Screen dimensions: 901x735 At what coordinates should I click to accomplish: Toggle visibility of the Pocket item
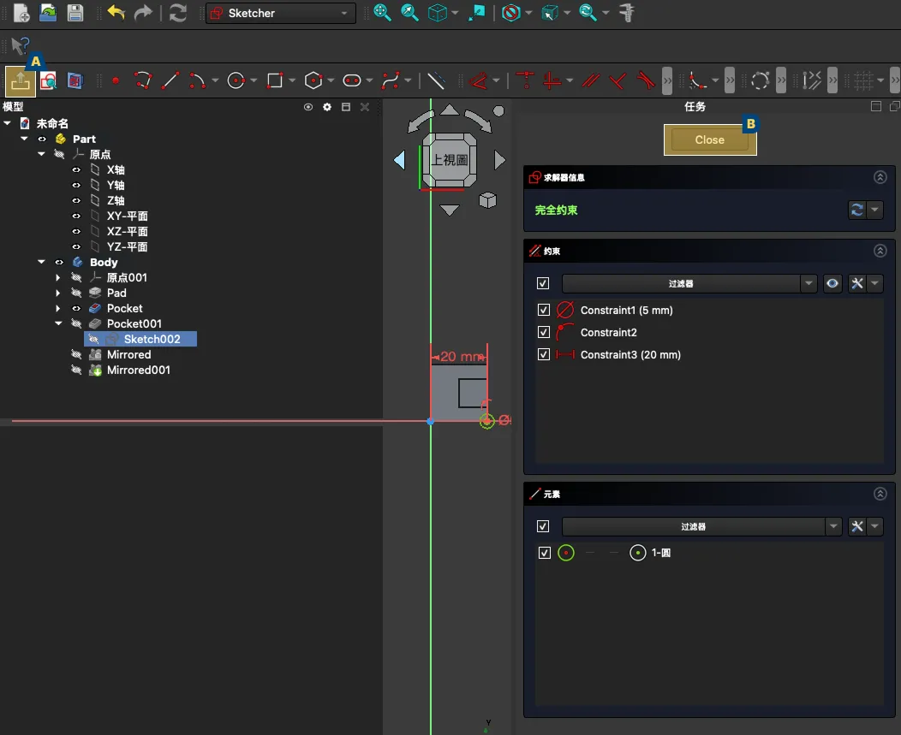pos(75,308)
